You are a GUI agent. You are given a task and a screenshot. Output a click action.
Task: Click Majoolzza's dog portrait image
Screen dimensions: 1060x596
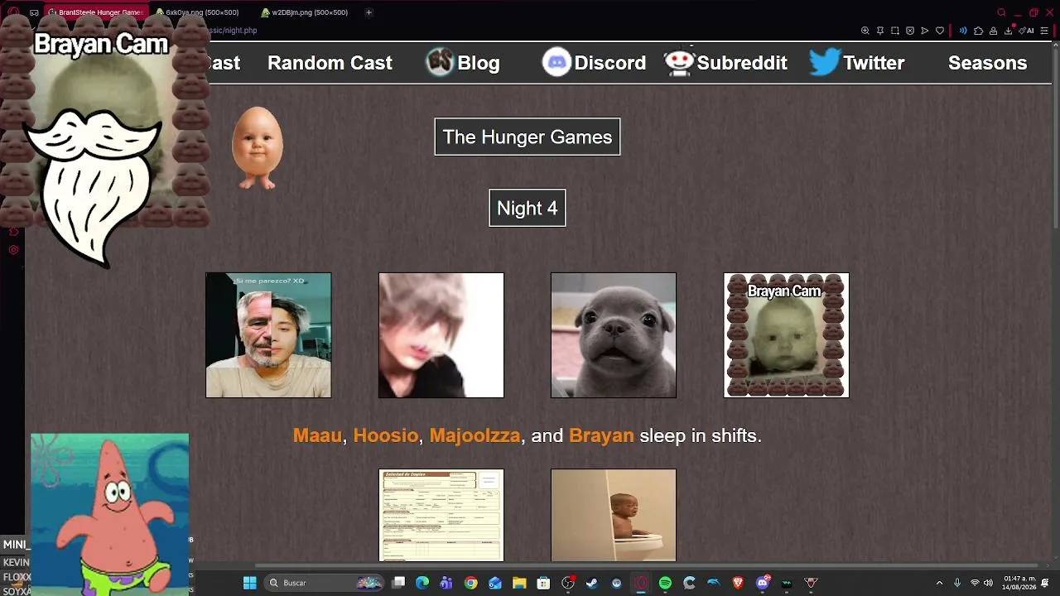pyautogui.click(x=614, y=335)
